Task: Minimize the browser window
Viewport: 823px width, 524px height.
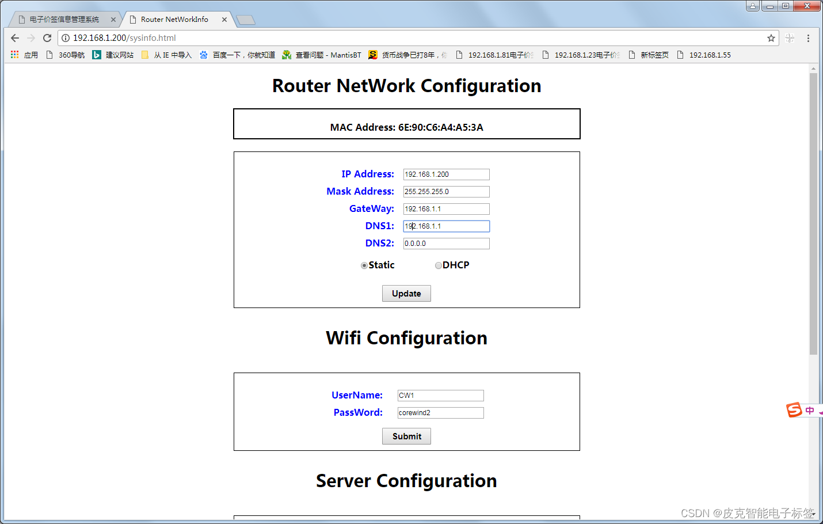Action: (769, 6)
